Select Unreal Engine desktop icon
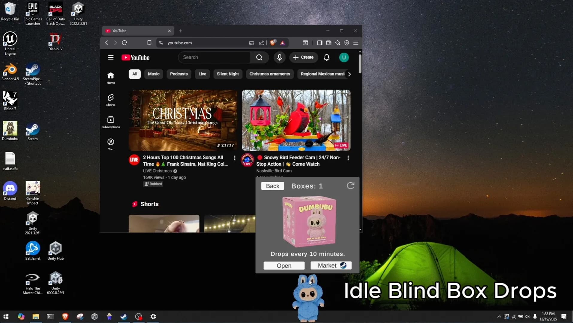573x323 pixels. [x=10, y=44]
